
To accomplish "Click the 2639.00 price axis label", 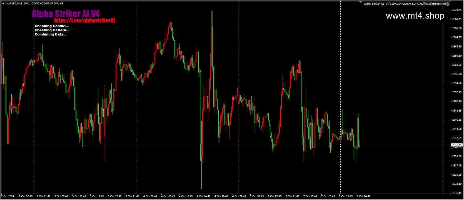I will click(457, 156).
